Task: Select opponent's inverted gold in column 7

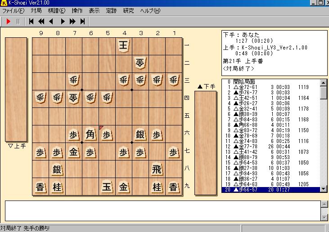Action: (x=73, y=98)
